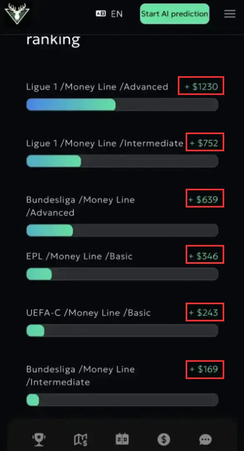Screen dimensions: 244x451
Task: Open the dollar coin icon
Action: coord(164,439)
